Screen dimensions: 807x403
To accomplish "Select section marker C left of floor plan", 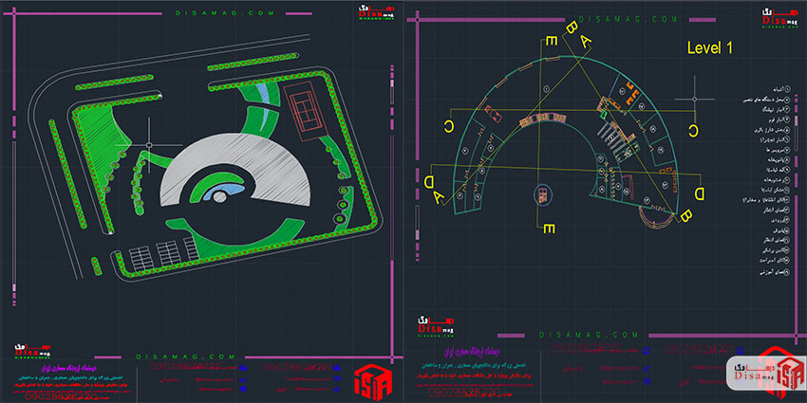I will [447, 125].
